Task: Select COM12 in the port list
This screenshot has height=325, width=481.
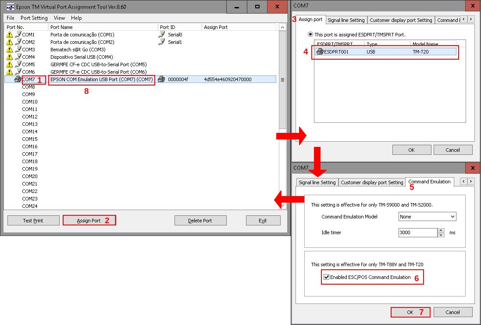Action: (x=30, y=117)
